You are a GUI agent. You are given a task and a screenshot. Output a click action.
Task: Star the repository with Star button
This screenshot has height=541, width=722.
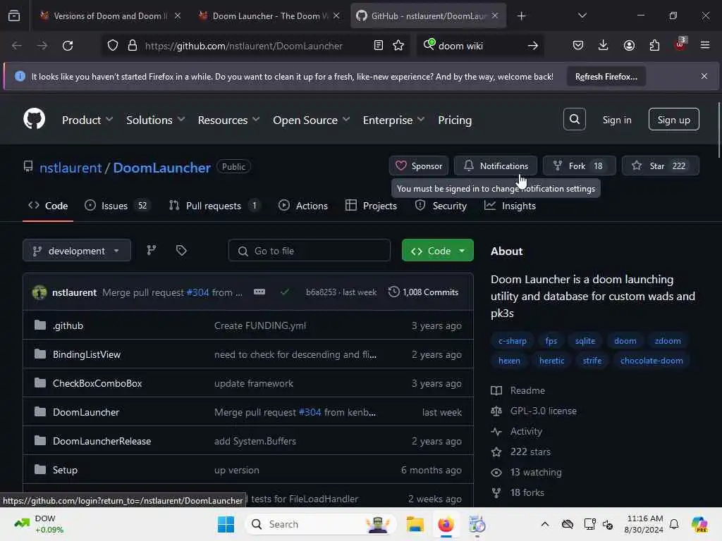click(660, 166)
